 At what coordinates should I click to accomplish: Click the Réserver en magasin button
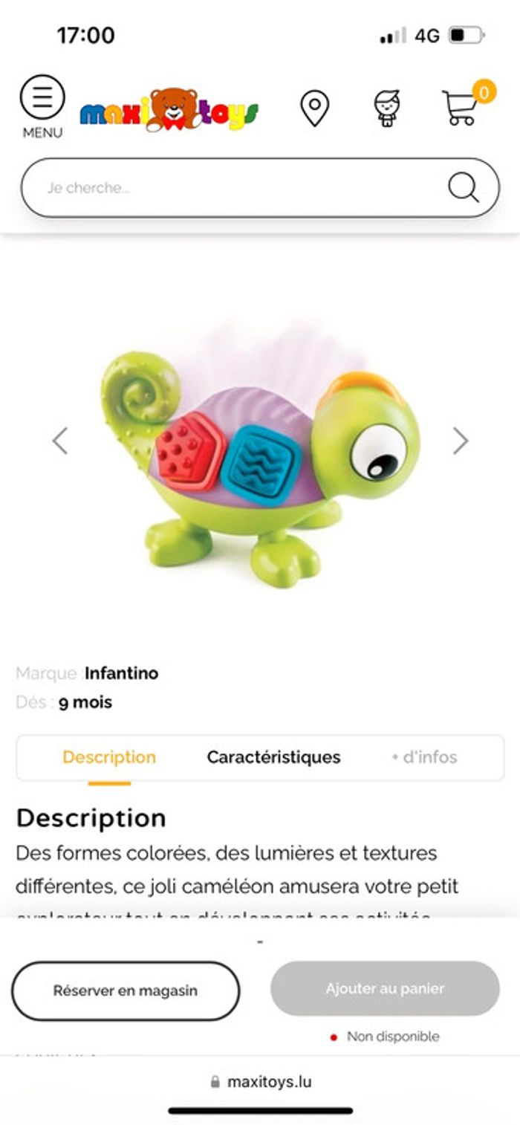[x=126, y=991]
